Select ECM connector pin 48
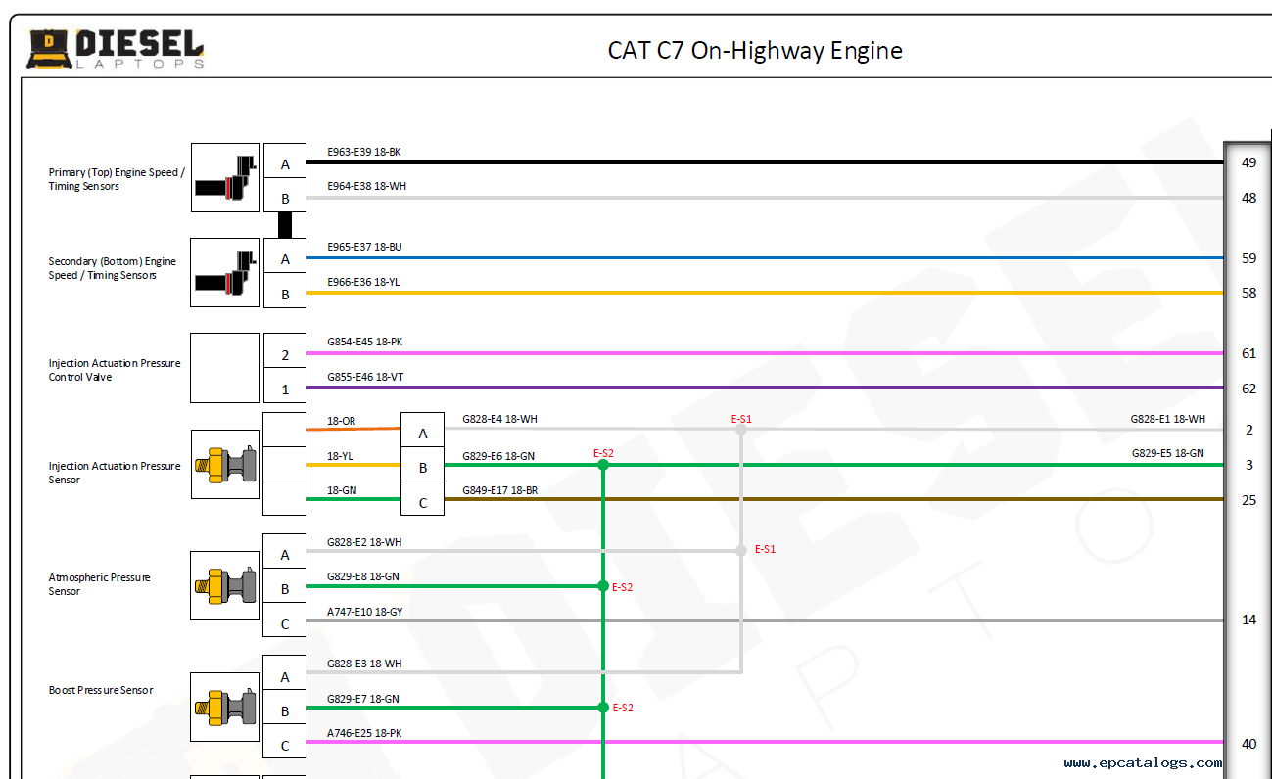 click(x=1248, y=198)
